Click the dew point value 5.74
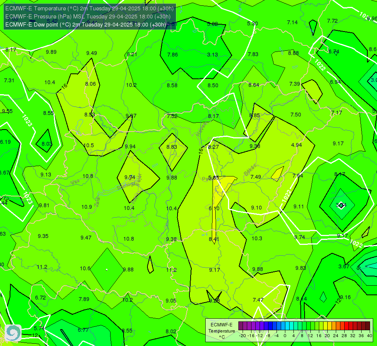This screenshot has height=346, width=377. pyautogui.click(x=39, y=328)
